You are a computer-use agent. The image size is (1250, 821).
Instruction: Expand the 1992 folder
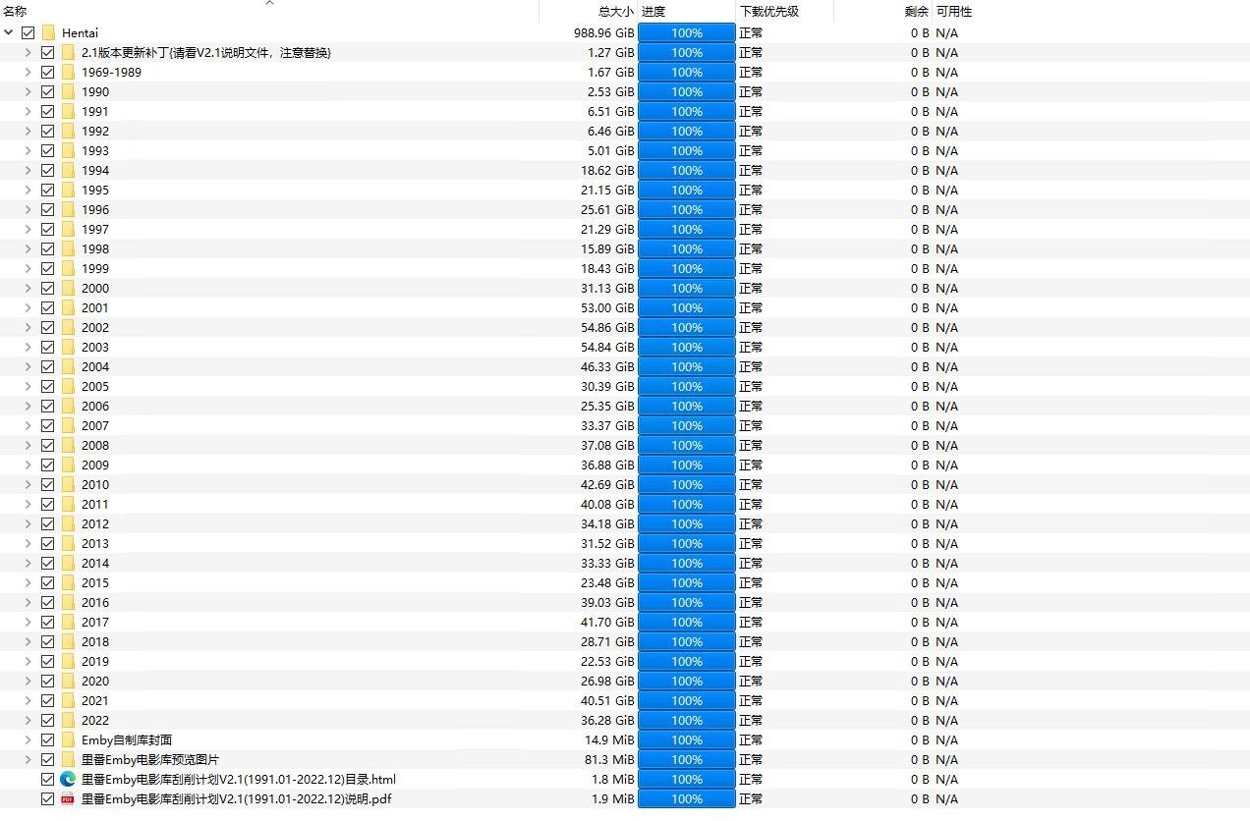[x=28, y=131]
